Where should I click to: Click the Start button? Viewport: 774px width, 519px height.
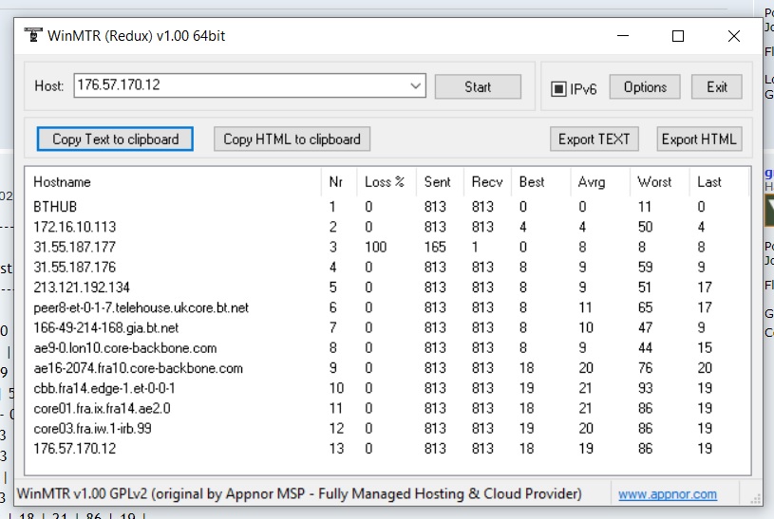pos(478,87)
